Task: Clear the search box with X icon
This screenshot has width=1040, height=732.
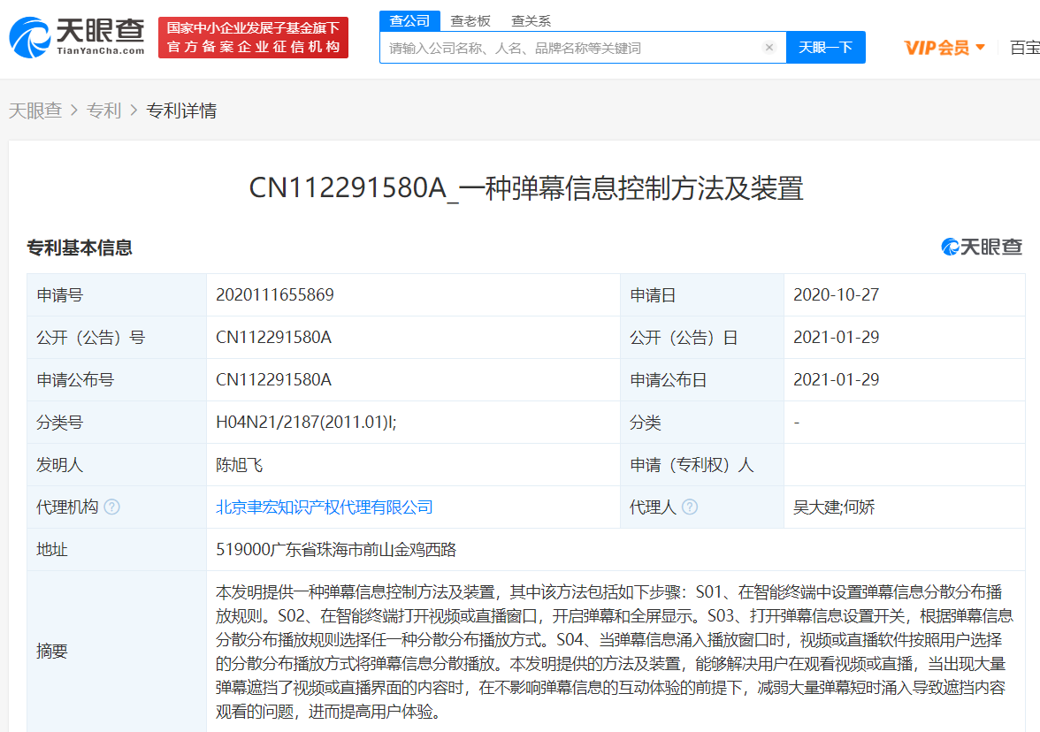Action: click(769, 48)
